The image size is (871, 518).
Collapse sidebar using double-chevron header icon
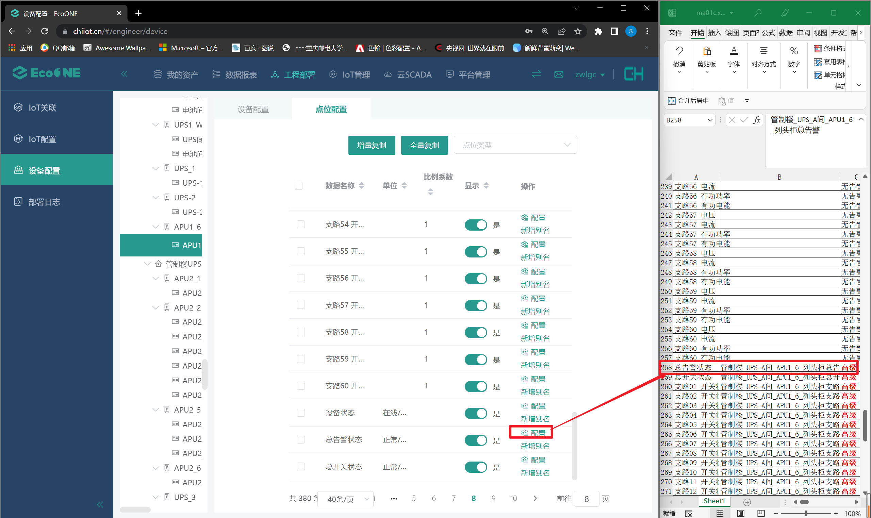124,74
